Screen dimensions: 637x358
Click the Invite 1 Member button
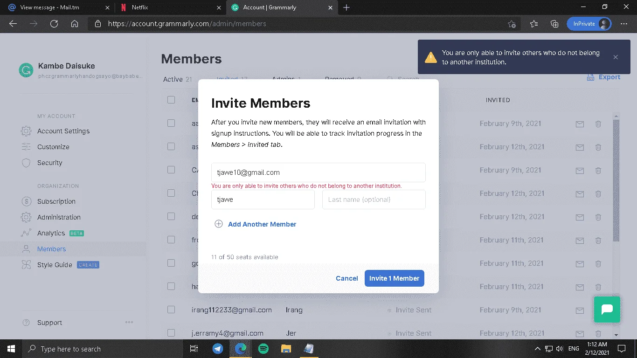395,278
